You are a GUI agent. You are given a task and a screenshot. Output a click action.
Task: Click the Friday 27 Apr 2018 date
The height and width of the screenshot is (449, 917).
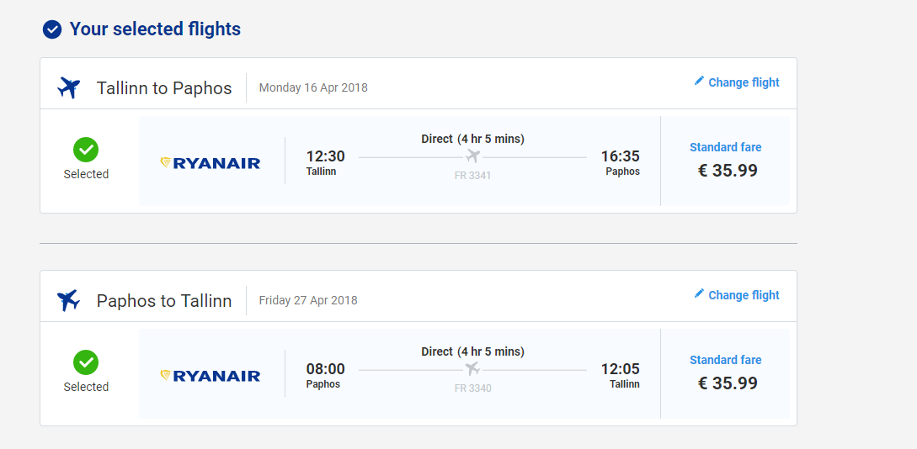click(x=308, y=301)
